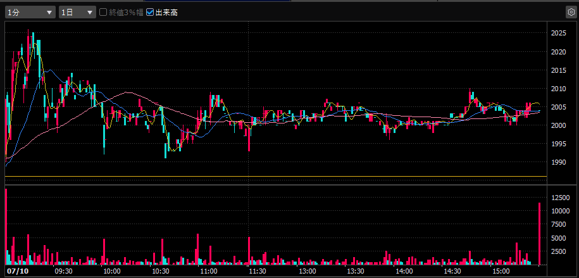Click the 13:00 time axis label
This screenshot has height=278, width=579.
306,271
